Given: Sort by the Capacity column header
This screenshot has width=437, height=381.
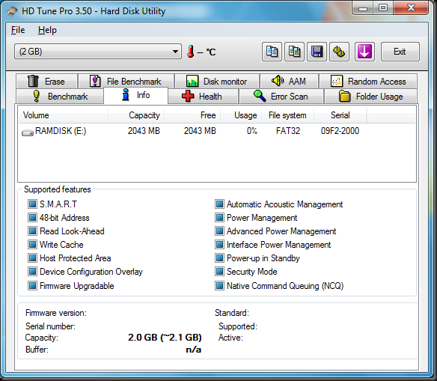Looking at the screenshot, I should (x=136, y=115).
